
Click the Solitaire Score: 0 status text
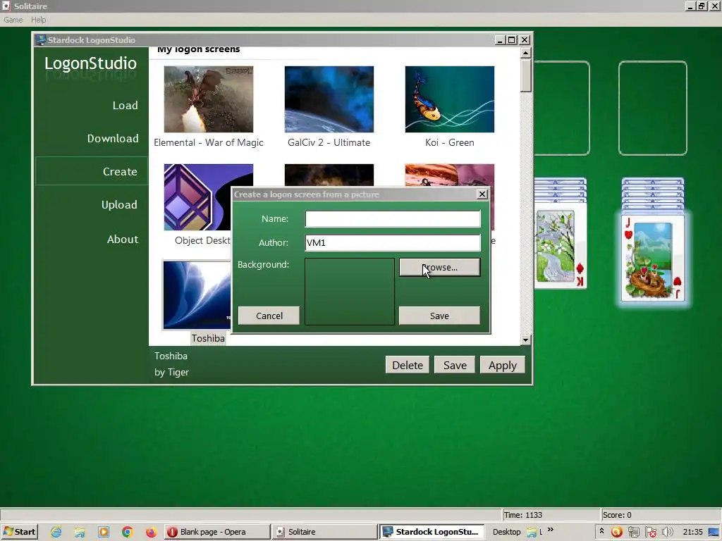[x=617, y=515]
